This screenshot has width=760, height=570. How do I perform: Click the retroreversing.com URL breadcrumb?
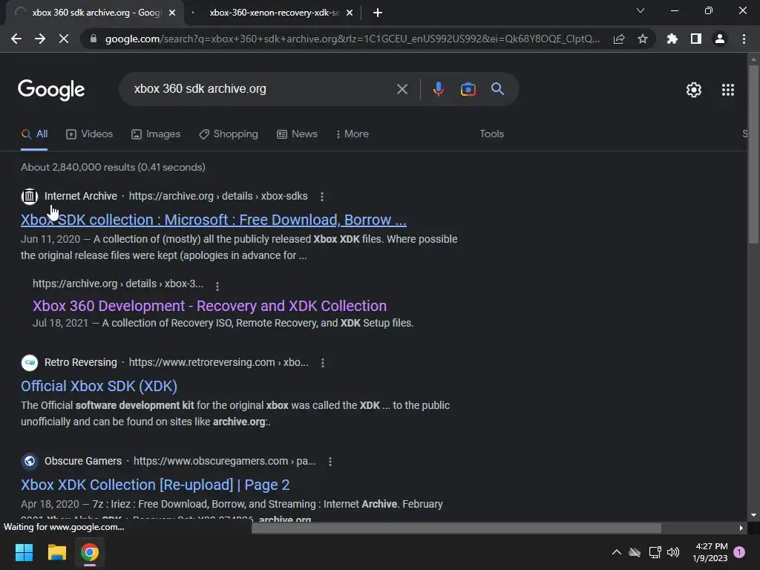click(x=219, y=362)
